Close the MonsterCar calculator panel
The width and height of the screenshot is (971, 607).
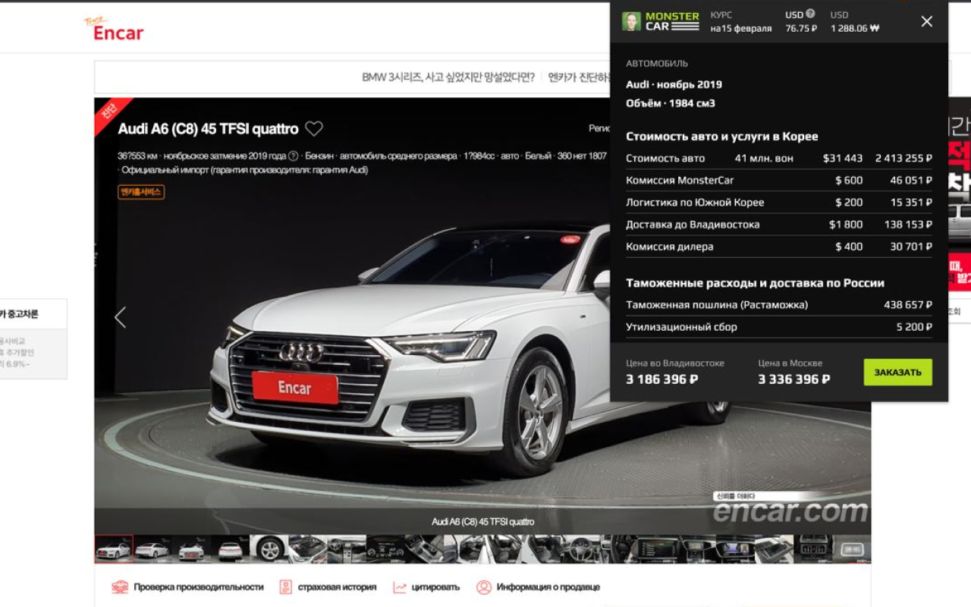point(926,21)
